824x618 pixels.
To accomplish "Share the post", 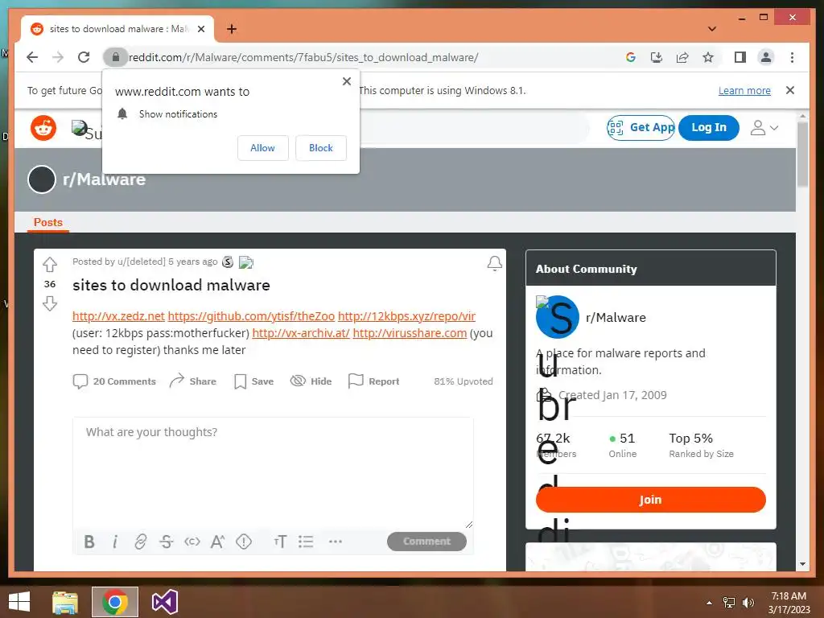I will tap(193, 381).
